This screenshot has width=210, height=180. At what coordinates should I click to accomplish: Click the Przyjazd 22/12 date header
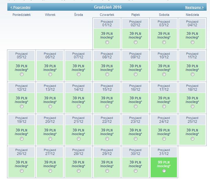point(107,120)
